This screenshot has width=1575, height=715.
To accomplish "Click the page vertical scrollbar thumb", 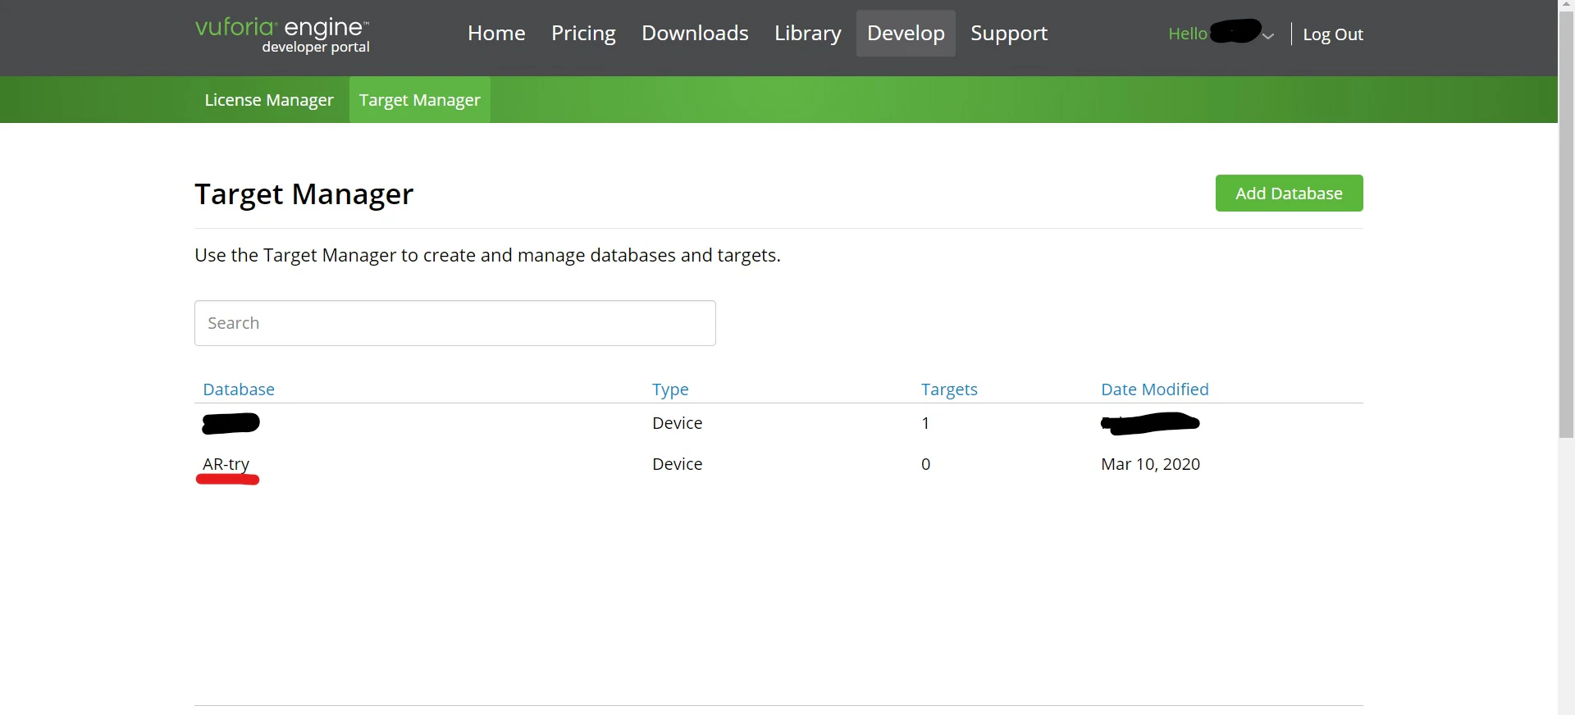I will [x=1566, y=223].
